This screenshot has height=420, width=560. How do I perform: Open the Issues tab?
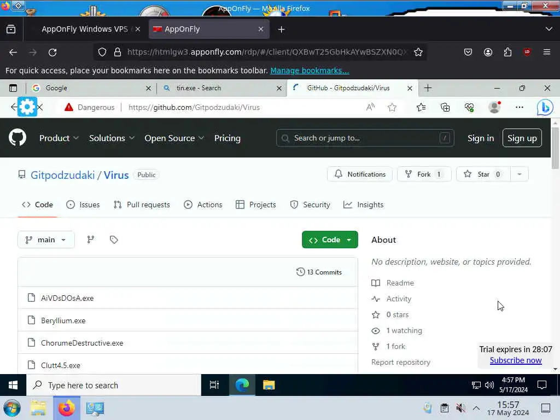83,205
